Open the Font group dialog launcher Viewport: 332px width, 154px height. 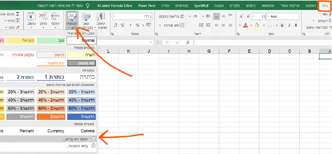(x=238, y=34)
